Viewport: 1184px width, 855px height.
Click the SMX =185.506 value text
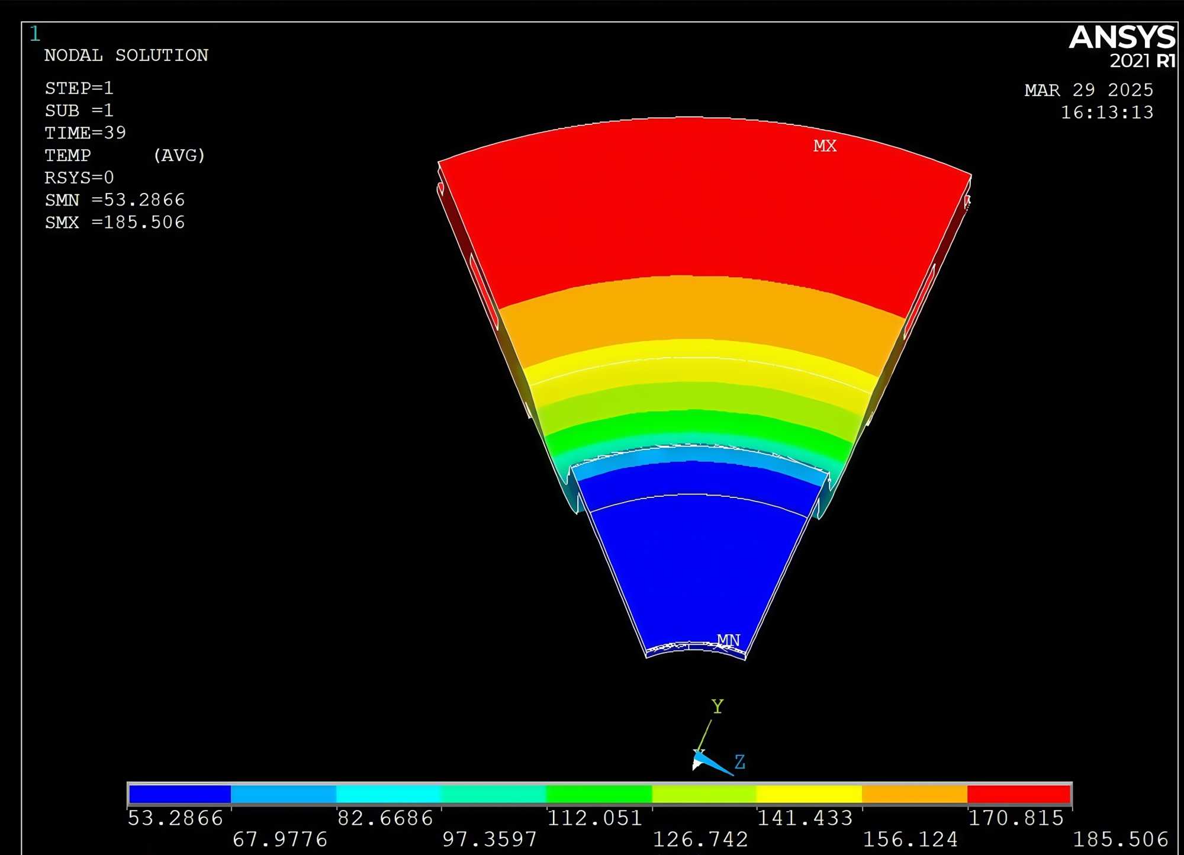(115, 223)
